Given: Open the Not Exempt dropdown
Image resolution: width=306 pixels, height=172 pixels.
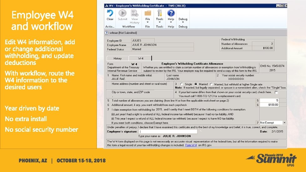Looking at the screenshot, I should click(284, 123).
